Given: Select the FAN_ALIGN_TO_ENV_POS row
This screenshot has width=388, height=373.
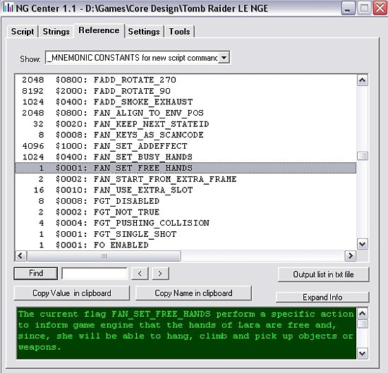Looking at the screenshot, I should [186, 113].
